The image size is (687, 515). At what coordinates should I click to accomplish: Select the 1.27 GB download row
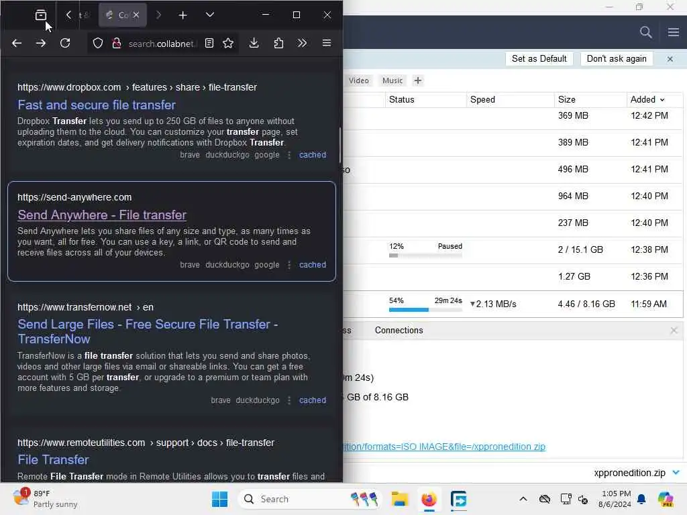513,277
